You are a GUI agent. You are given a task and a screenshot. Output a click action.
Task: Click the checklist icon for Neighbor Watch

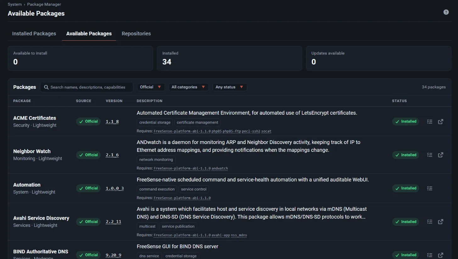pyautogui.click(x=430, y=155)
